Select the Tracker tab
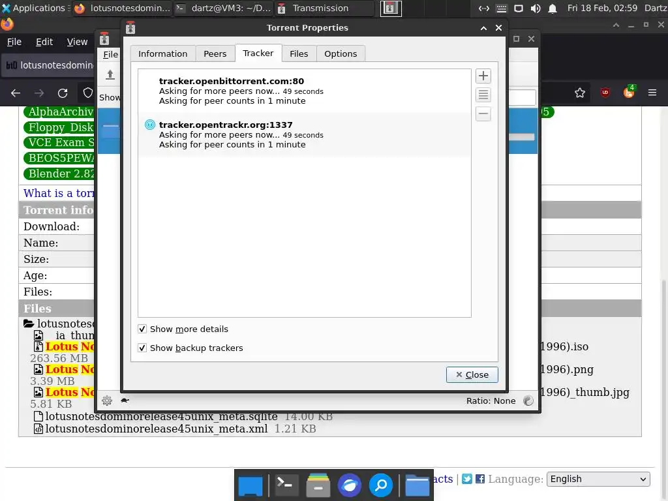The image size is (668, 501). click(258, 53)
